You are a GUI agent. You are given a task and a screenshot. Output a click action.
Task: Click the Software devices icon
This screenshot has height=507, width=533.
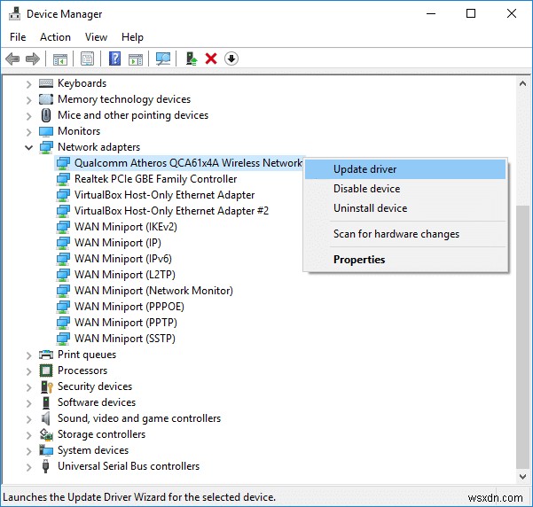pos(46,402)
